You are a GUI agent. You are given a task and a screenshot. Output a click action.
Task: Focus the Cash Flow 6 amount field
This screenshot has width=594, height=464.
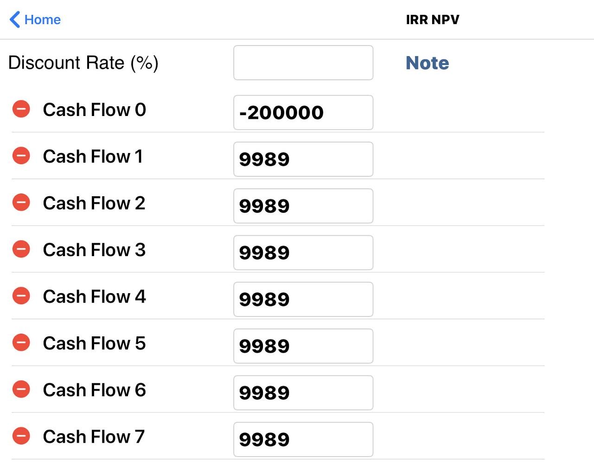point(303,393)
